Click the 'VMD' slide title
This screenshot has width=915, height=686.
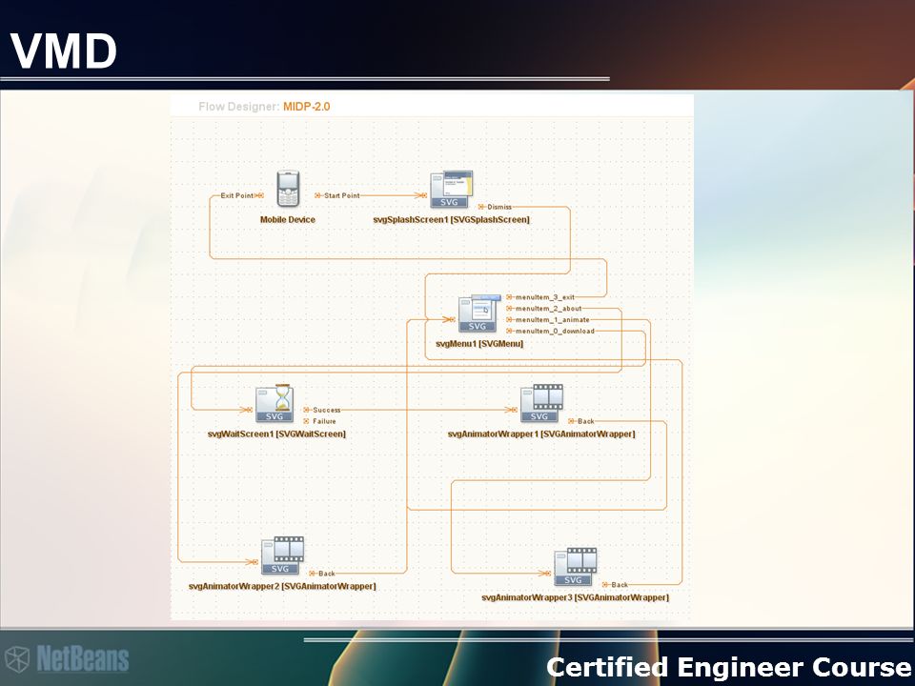tap(64, 51)
